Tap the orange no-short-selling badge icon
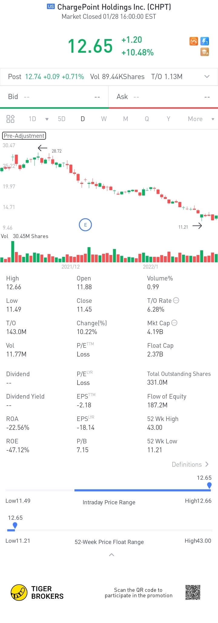The height and width of the screenshot is (623, 218). click(x=194, y=41)
